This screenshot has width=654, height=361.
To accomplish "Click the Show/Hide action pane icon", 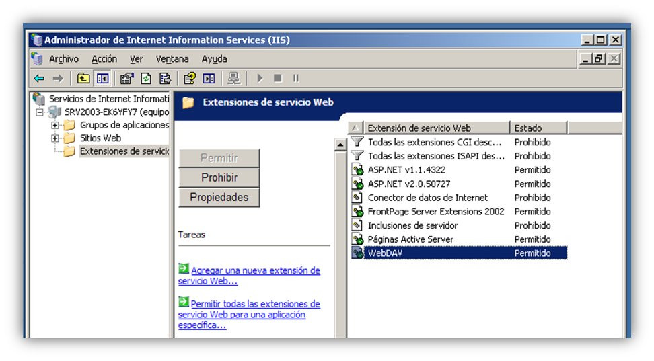I will point(209,79).
